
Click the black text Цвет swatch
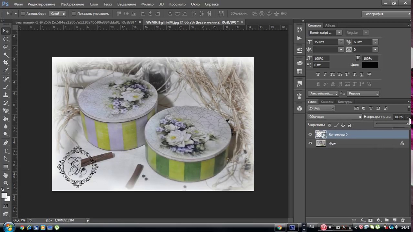(370, 65)
